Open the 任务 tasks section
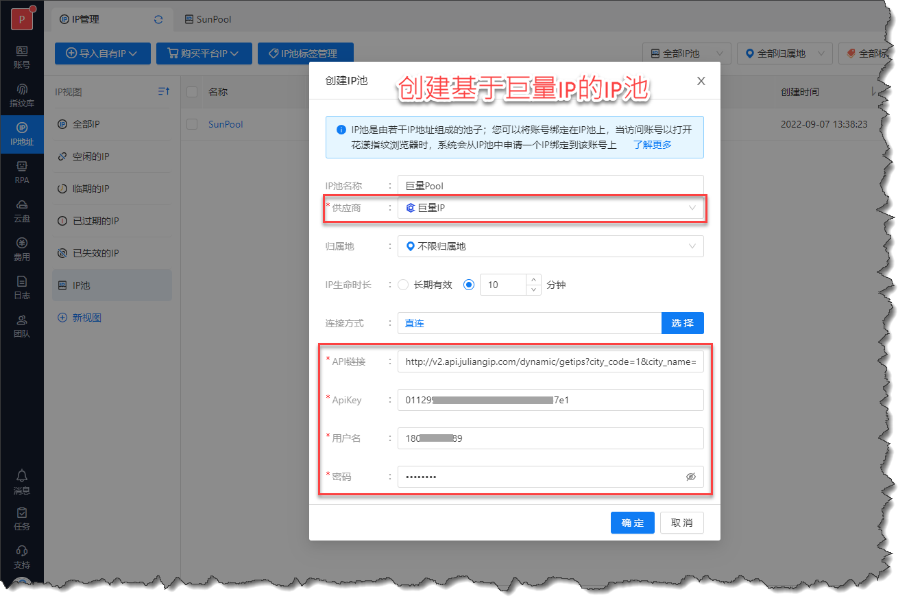 pyautogui.click(x=22, y=519)
